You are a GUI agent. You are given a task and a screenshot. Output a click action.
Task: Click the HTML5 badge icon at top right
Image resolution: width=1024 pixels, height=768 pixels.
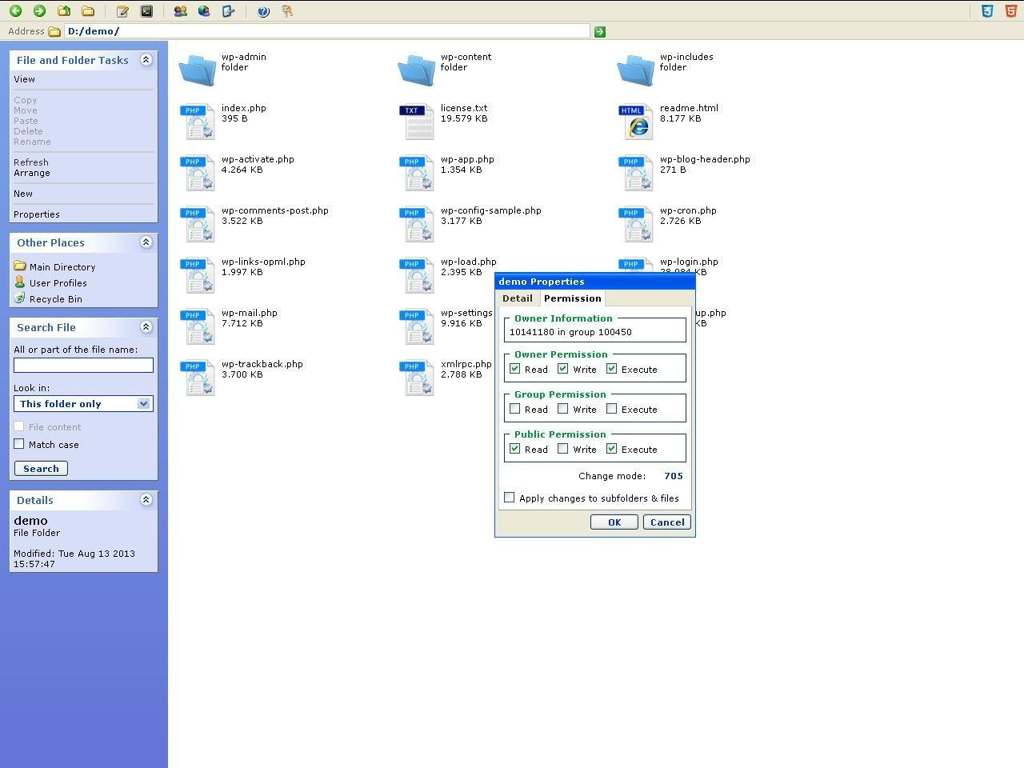[1010, 11]
